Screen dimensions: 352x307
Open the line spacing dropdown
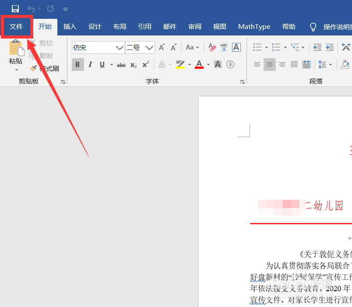coord(326,64)
